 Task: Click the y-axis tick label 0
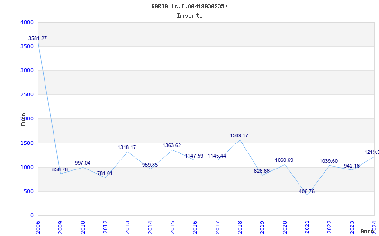(x=32, y=216)
